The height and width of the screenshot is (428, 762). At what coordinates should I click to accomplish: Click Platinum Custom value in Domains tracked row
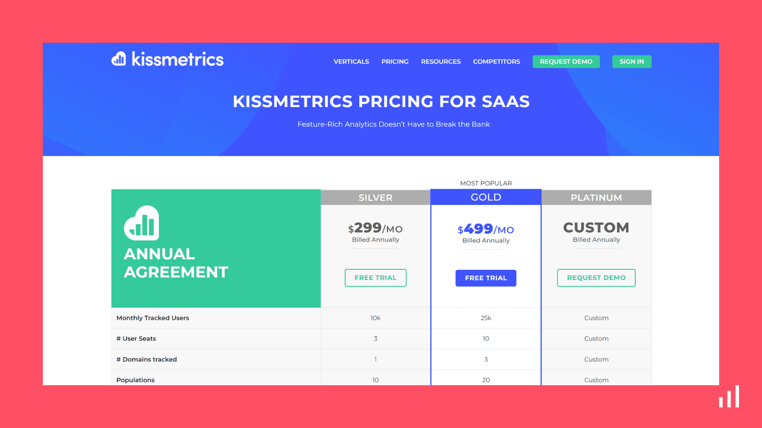point(596,359)
